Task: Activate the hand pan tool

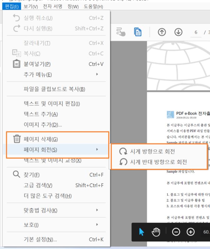Action: (x=156, y=232)
